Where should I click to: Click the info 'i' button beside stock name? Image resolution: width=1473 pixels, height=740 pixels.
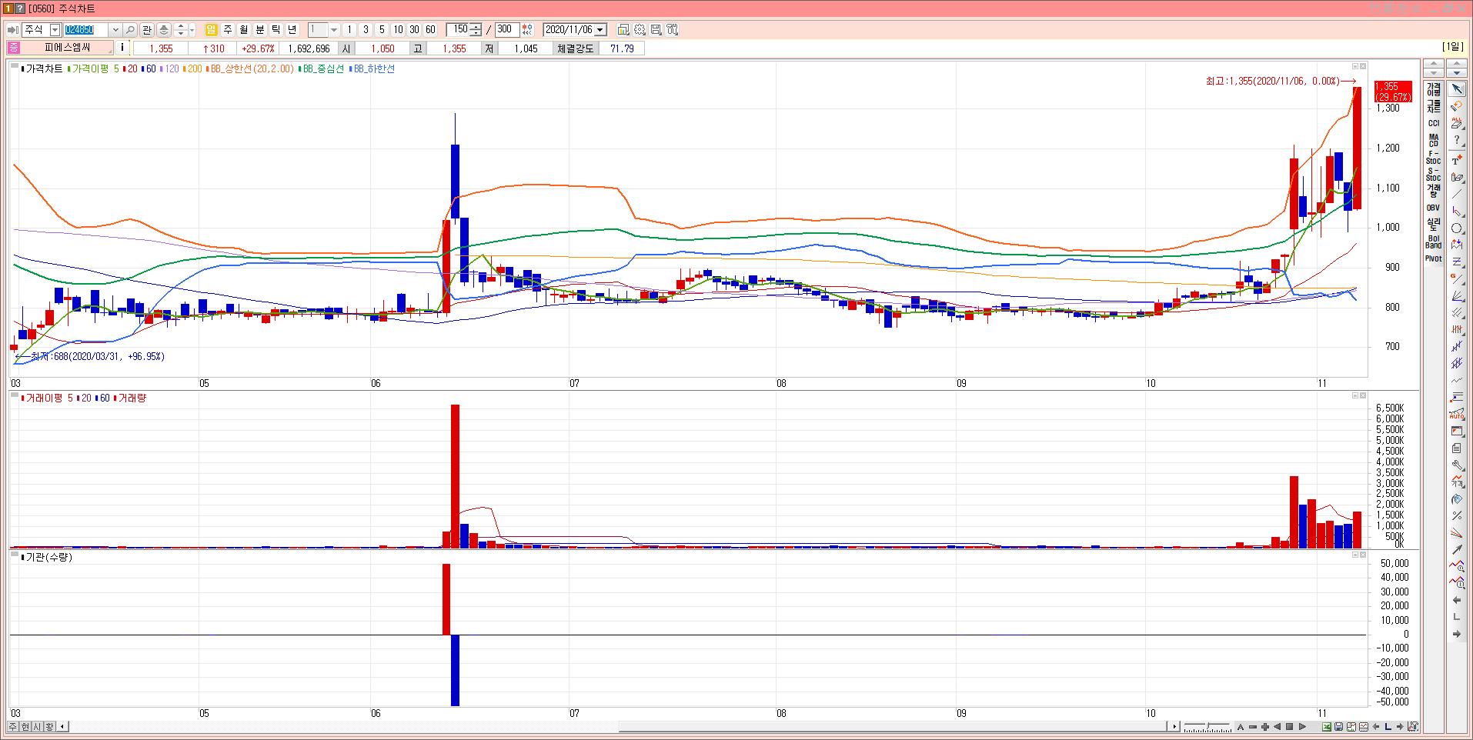(x=122, y=48)
